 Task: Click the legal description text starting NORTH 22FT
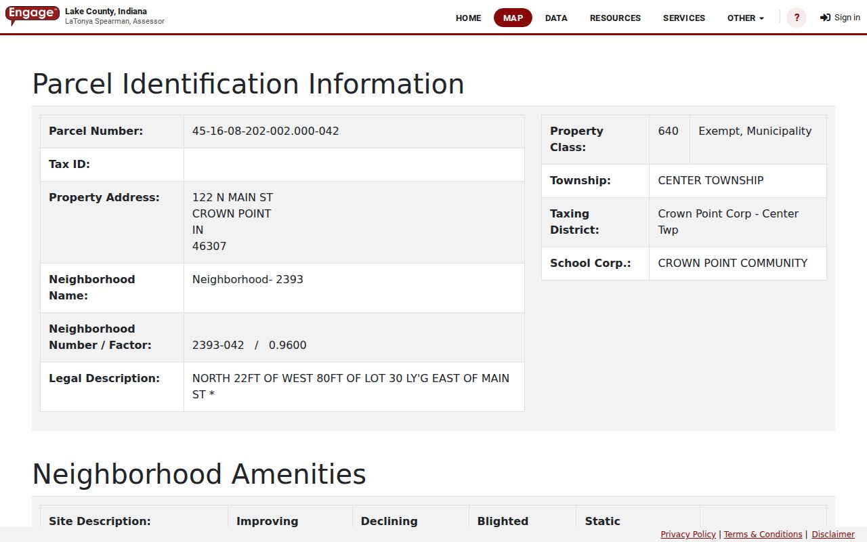coord(351,387)
